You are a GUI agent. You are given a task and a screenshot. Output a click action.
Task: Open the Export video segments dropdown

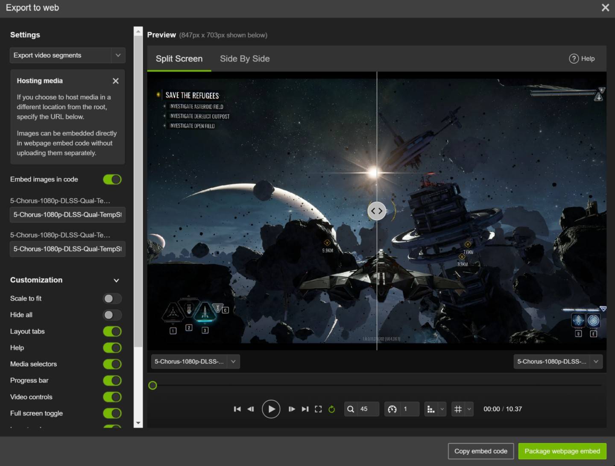(67, 56)
